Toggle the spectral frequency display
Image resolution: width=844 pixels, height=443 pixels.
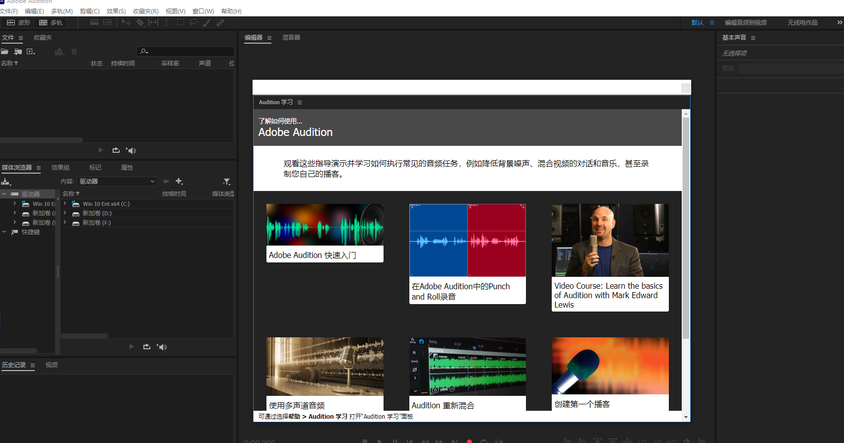[x=94, y=22]
